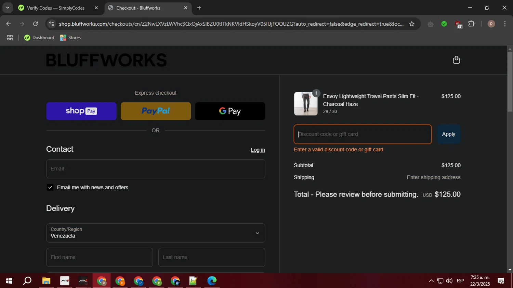Open the clock and date flyout
This screenshot has width=513, height=288.
pos(480,281)
